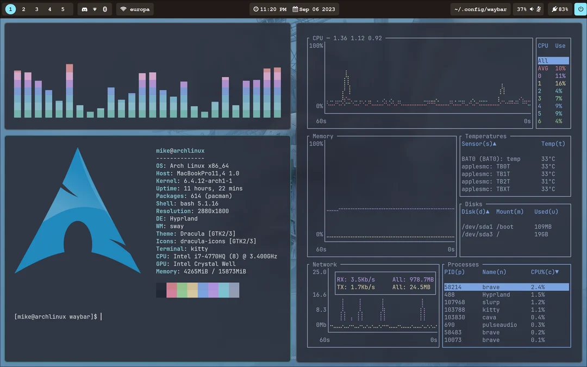Screen dimensions: 587x367
Task: Click the brave process row with PID 58214
Action: click(505, 287)
